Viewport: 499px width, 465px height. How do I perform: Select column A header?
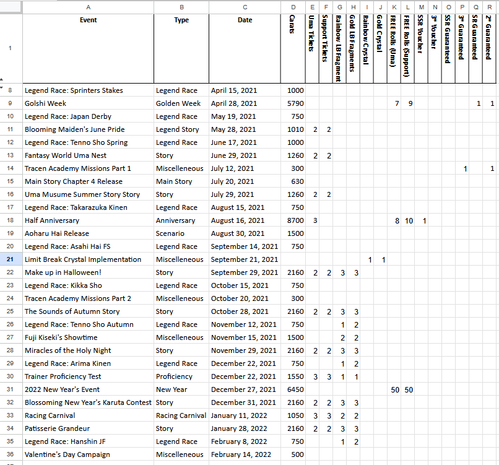click(x=88, y=7)
